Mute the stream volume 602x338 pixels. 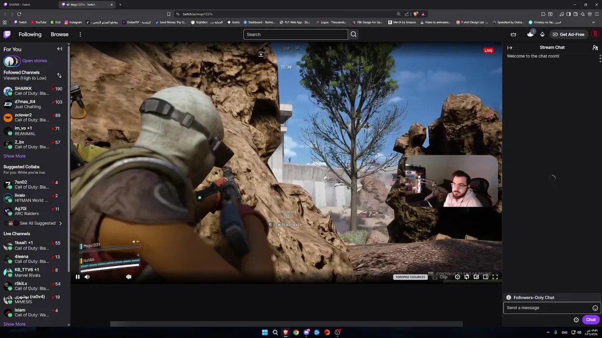[x=87, y=277]
